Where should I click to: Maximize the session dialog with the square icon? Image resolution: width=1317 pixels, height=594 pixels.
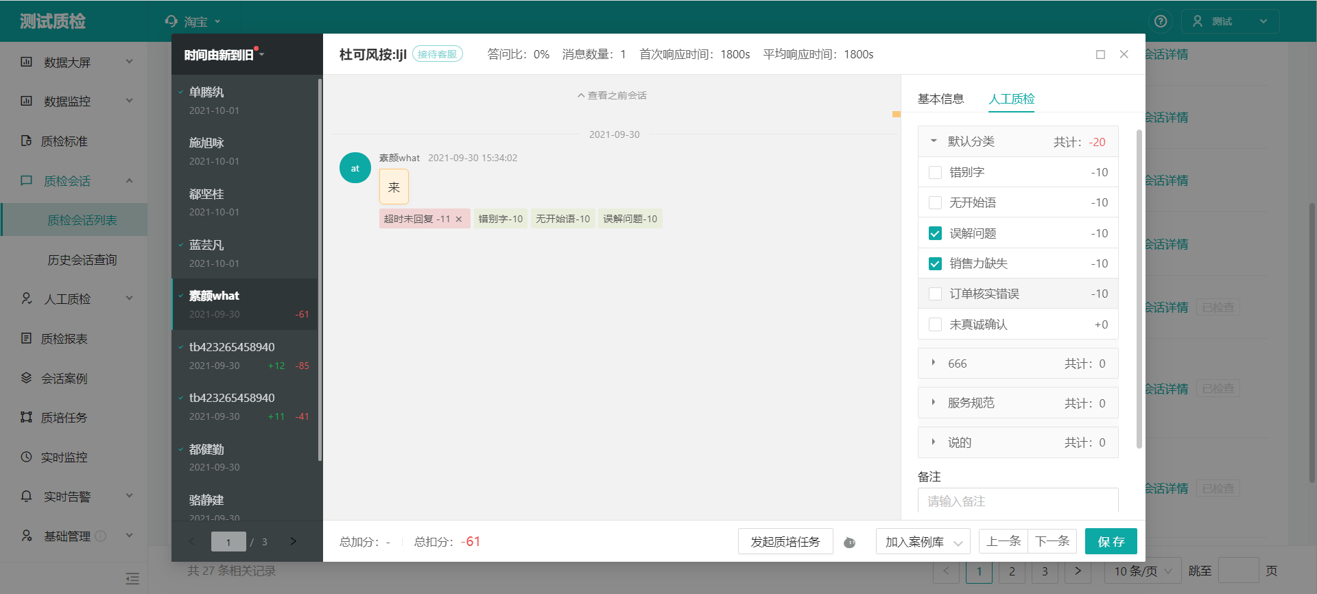[1100, 54]
